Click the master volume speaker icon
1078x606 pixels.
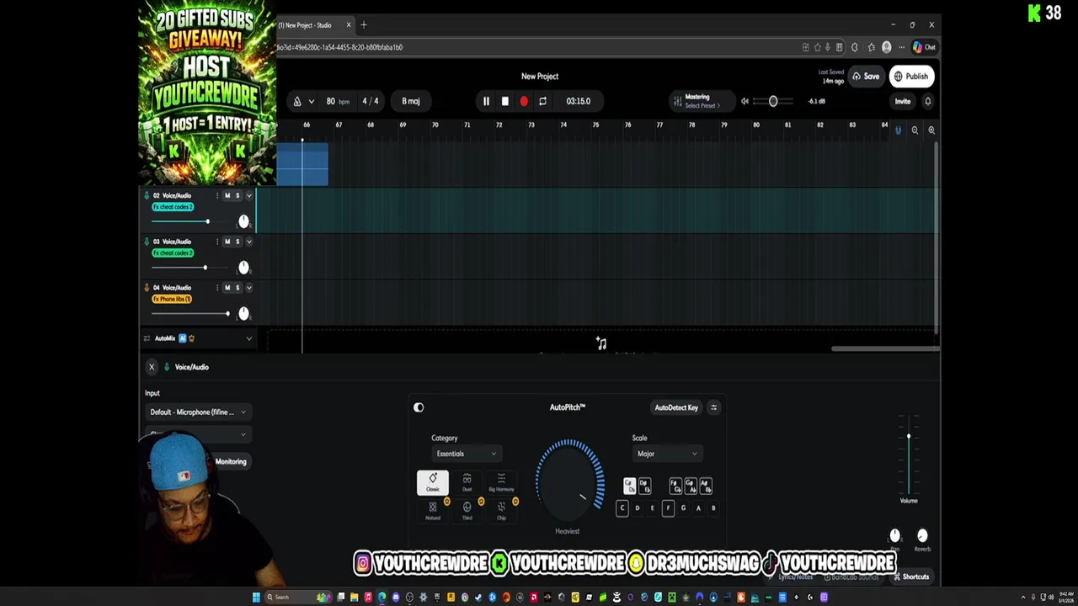click(744, 101)
